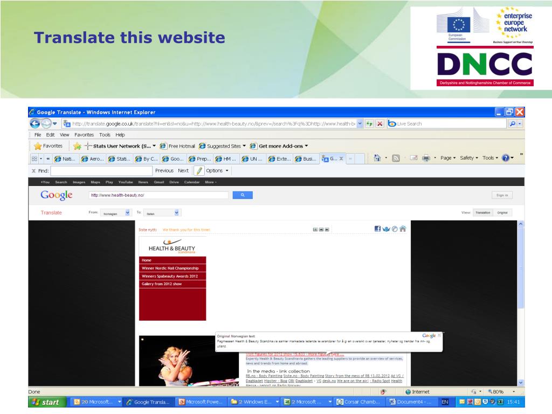
Task: Switch to the Busi... browser tab
Action: 306,159
